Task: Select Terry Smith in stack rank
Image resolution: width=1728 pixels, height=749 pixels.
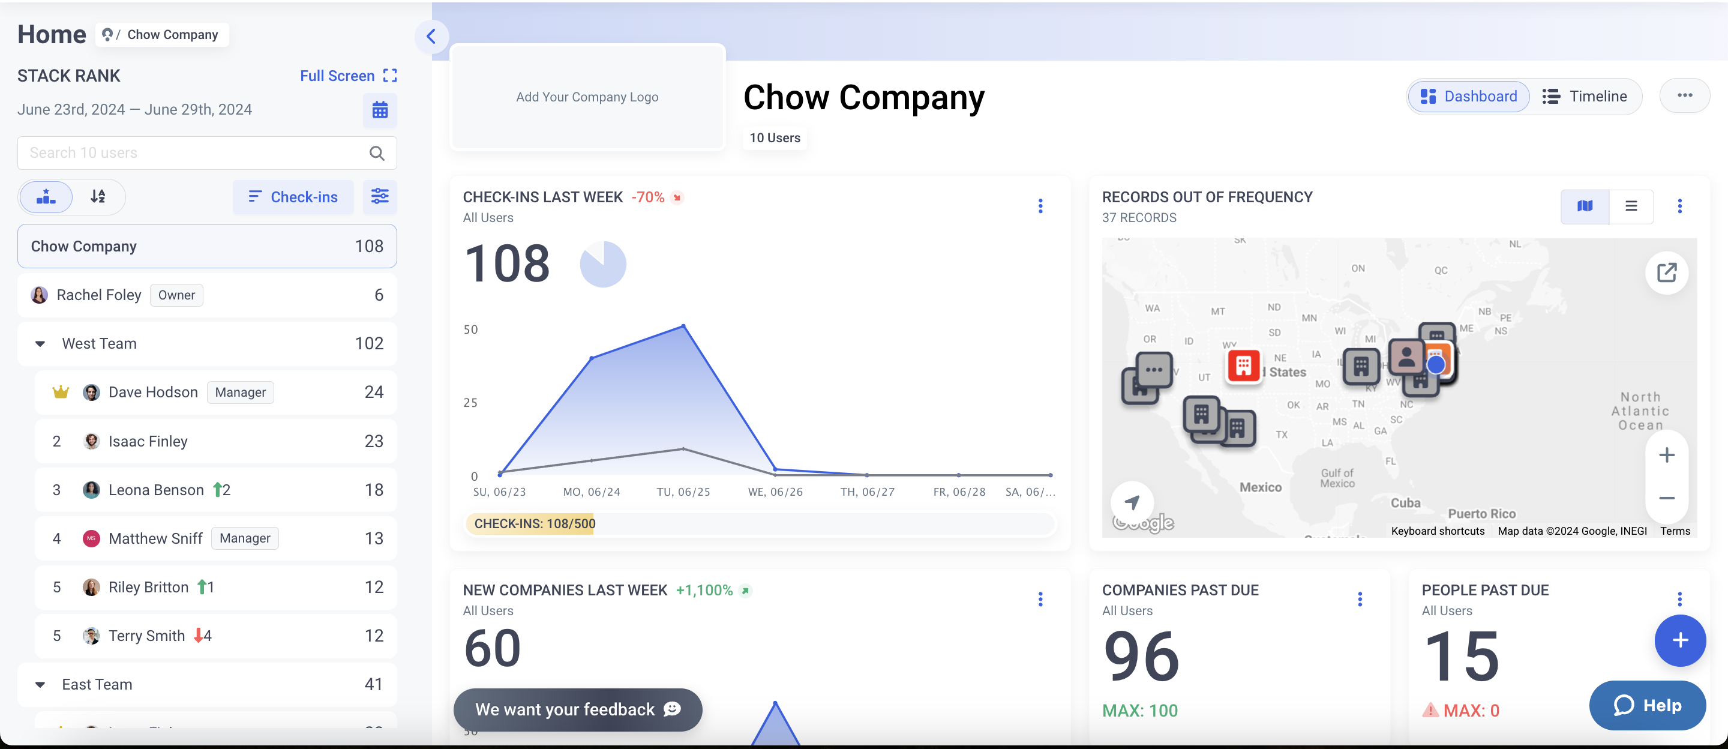Action: [x=215, y=636]
